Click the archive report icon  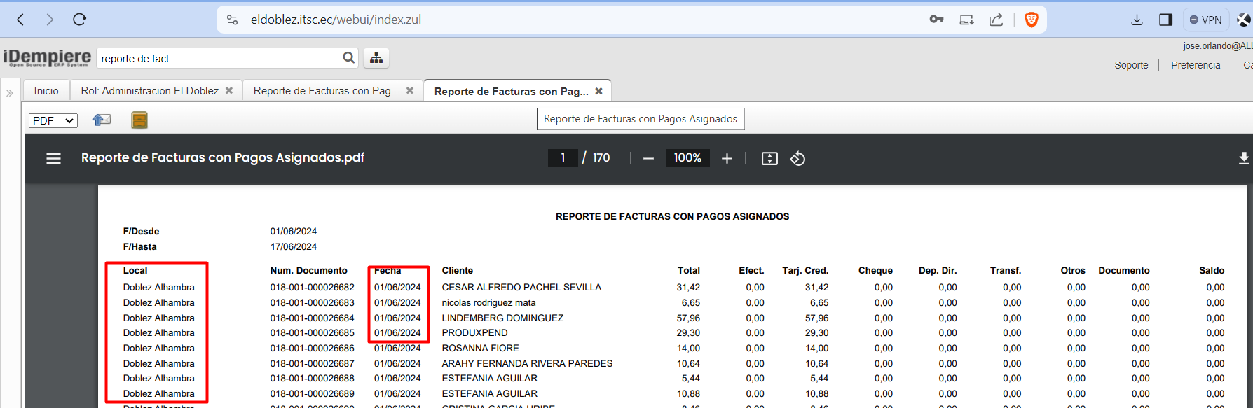(139, 120)
